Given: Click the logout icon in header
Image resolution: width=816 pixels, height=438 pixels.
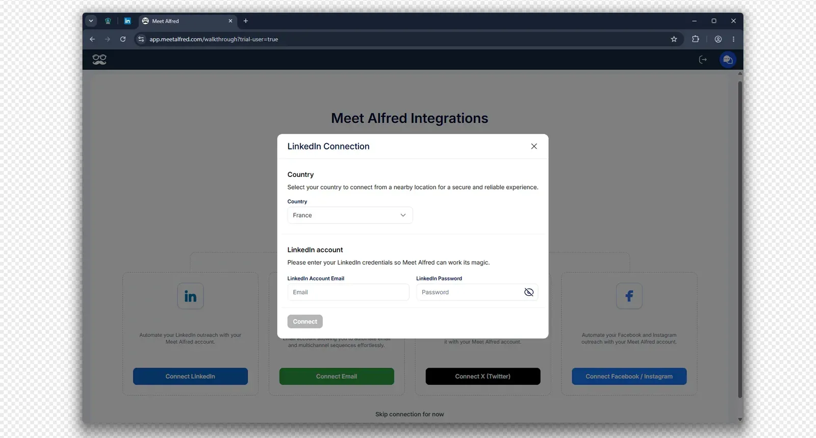Looking at the screenshot, I should pyautogui.click(x=703, y=60).
